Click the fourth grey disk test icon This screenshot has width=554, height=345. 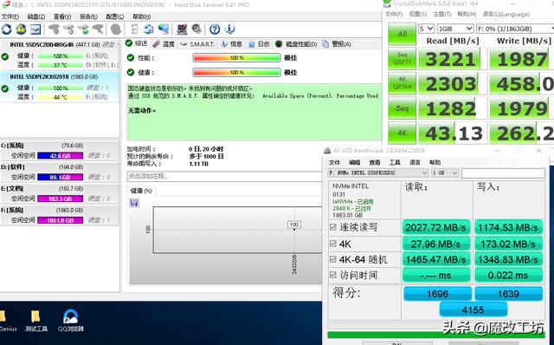[98, 29]
